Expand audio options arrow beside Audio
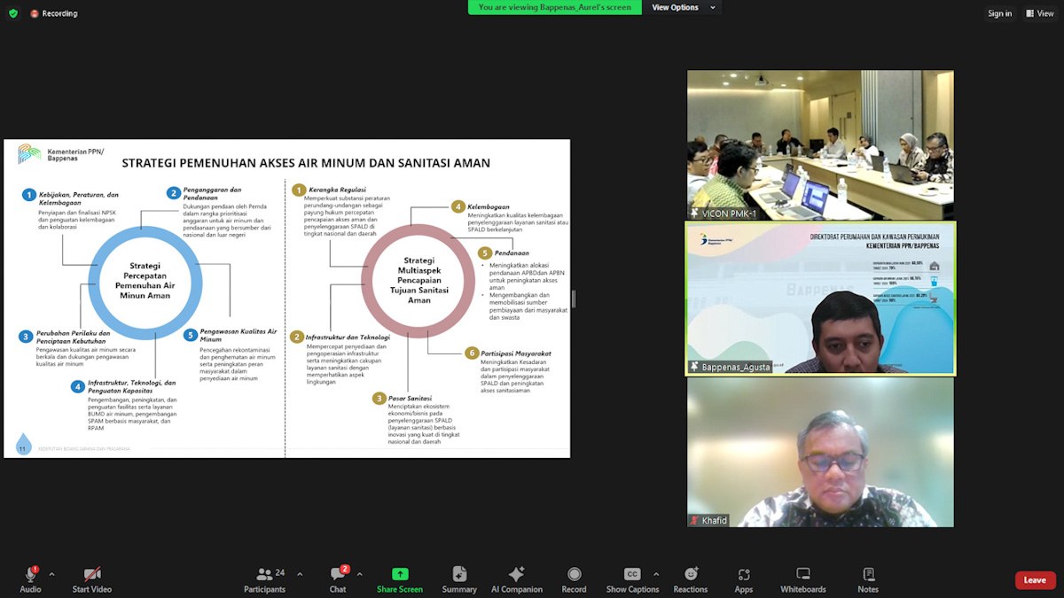 [51, 574]
